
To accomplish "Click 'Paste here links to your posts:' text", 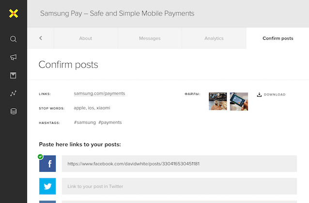I will pyautogui.click(x=80, y=144).
